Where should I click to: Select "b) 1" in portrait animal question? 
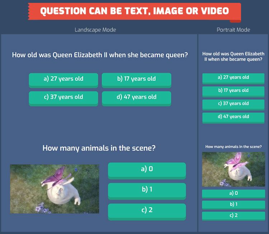tap(233, 205)
